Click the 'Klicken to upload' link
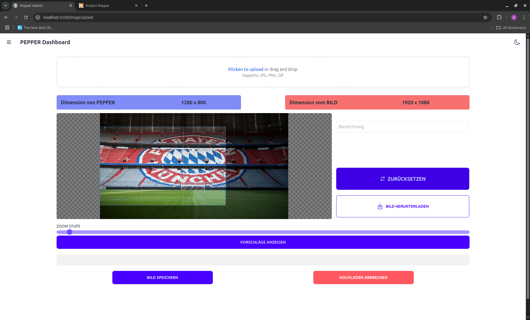The height and width of the screenshot is (320, 530). click(246, 69)
